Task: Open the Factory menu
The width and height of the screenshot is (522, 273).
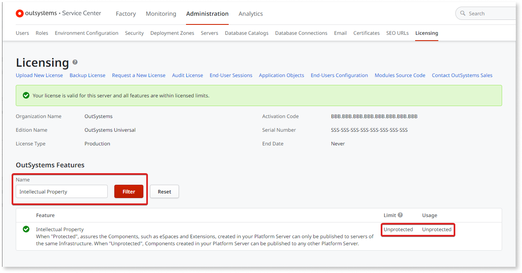Action: [126, 14]
